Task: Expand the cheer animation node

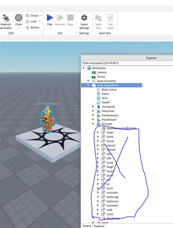Action: (x=98, y=132)
